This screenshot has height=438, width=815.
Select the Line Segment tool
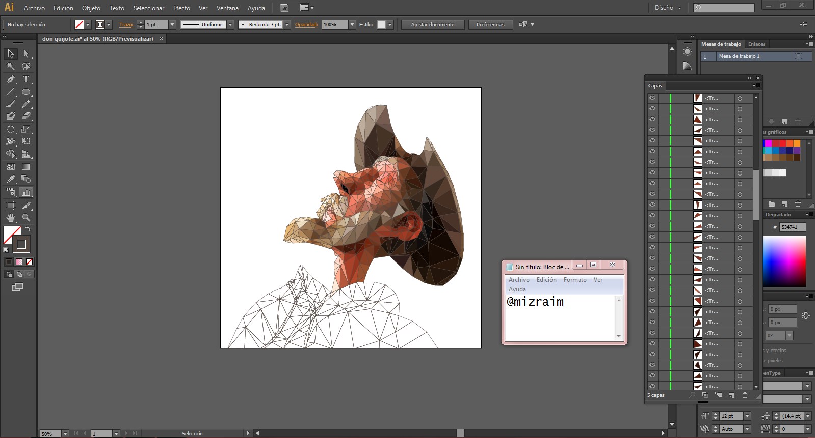pos(11,92)
